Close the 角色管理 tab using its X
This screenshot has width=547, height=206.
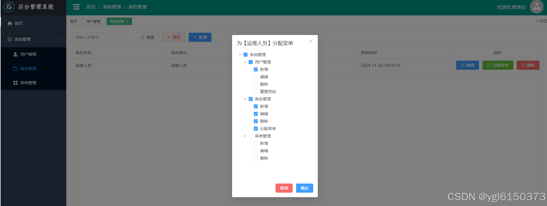click(127, 21)
